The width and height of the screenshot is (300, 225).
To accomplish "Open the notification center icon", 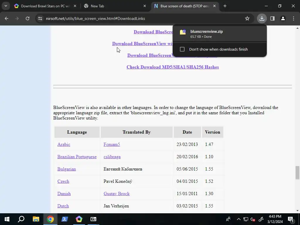I will 291,219.
